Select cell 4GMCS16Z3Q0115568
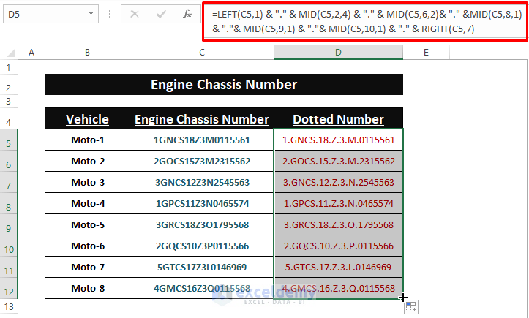Screen dimensions: 529x318 [202, 288]
